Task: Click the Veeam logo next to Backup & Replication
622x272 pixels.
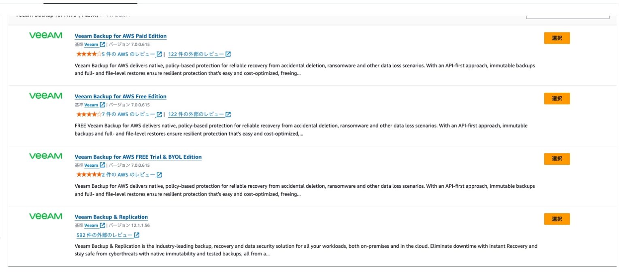Action: pyautogui.click(x=45, y=216)
